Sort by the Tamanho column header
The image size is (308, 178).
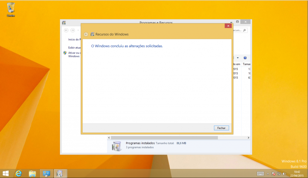(247, 64)
